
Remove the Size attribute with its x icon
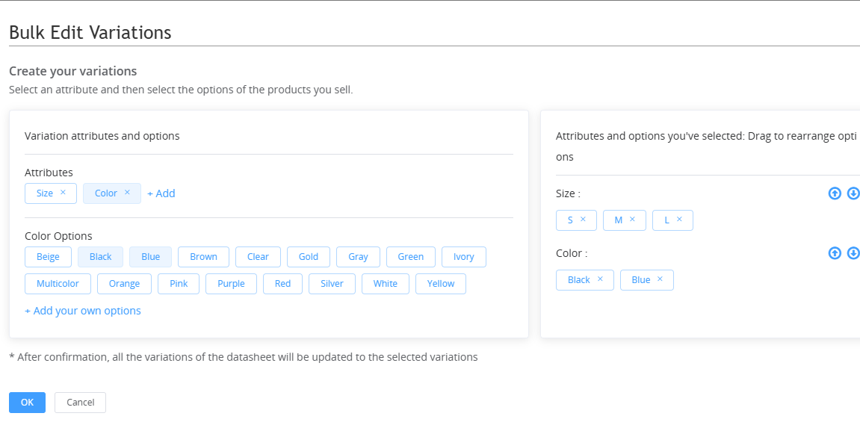63,193
